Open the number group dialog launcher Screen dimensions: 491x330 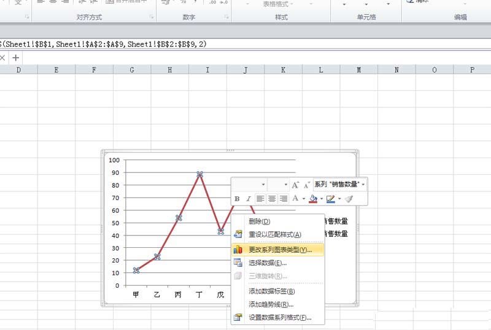(226, 17)
